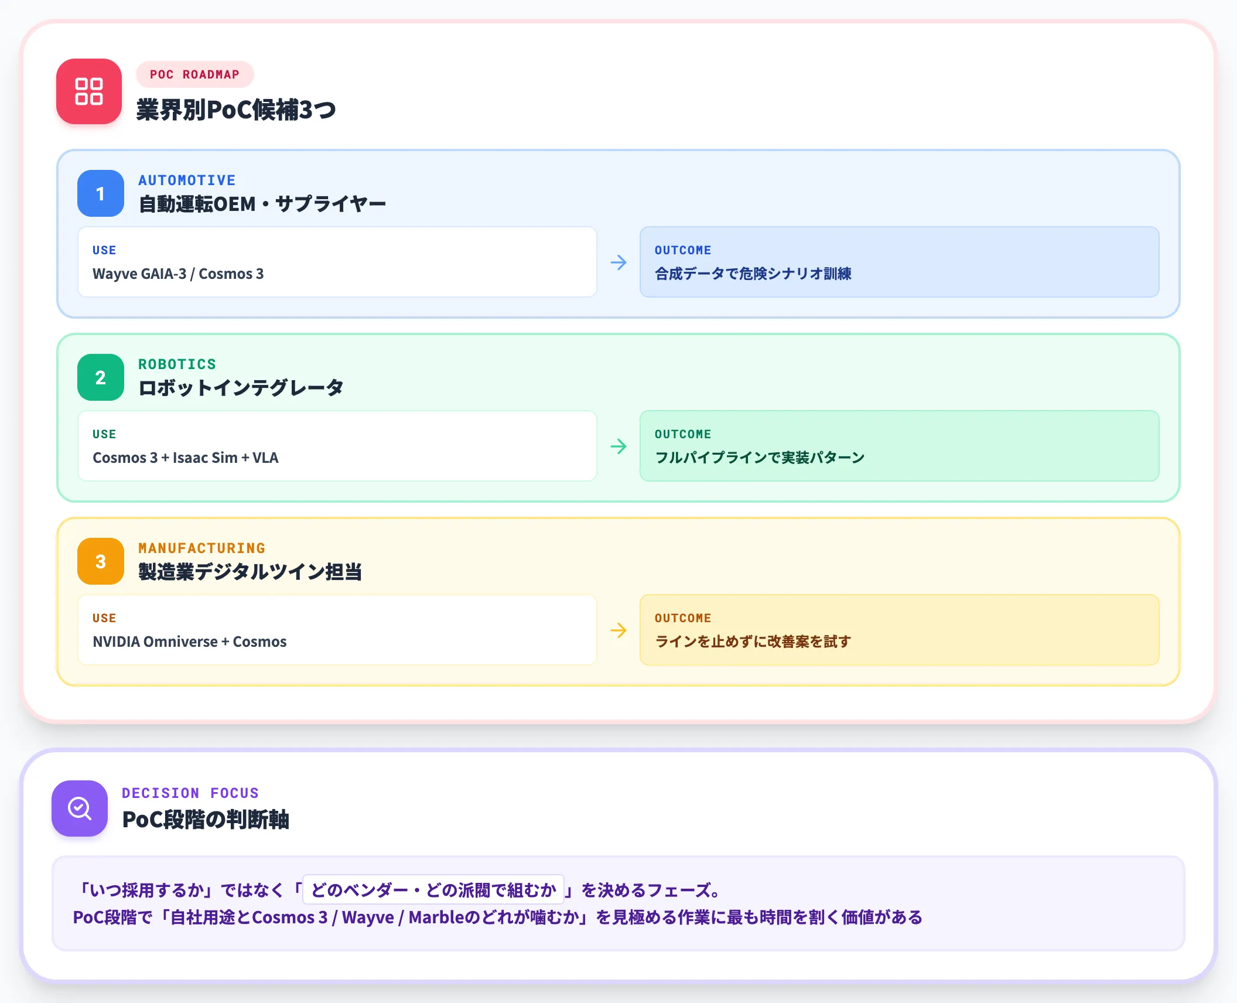Click the AUTOMOTIVE category label
This screenshot has width=1237, height=1003.
[187, 180]
